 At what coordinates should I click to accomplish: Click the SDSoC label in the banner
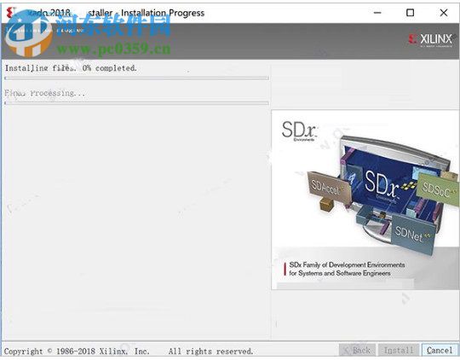(436, 189)
